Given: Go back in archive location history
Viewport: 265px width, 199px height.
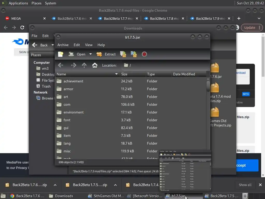Looking at the screenshot, I should click(61, 65).
